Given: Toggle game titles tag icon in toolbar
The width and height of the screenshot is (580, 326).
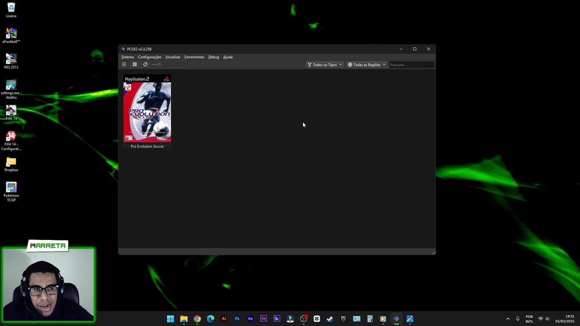Looking at the screenshot, I should [x=145, y=64].
